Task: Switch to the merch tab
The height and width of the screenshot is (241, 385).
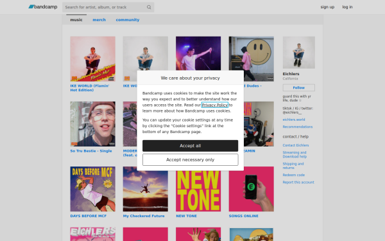Action: pyautogui.click(x=99, y=20)
